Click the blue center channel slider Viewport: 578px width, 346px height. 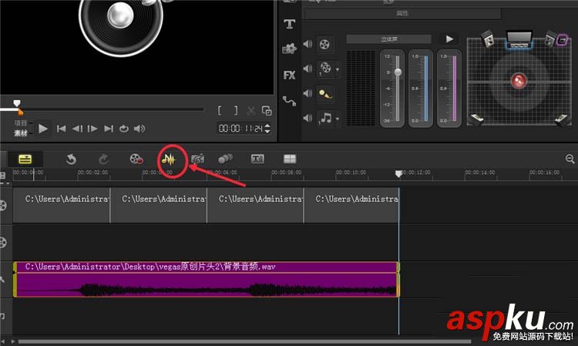(426, 89)
